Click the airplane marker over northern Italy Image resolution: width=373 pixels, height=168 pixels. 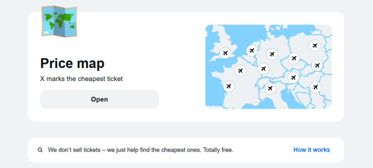(x=270, y=88)
